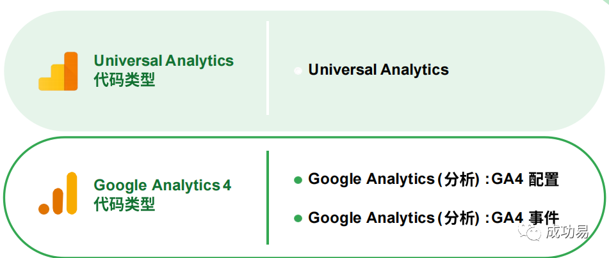Click 代码类型 under the Google Analytics 4 heading
Image resolution: width=609 pixels, height=258 pixels.
124,205
